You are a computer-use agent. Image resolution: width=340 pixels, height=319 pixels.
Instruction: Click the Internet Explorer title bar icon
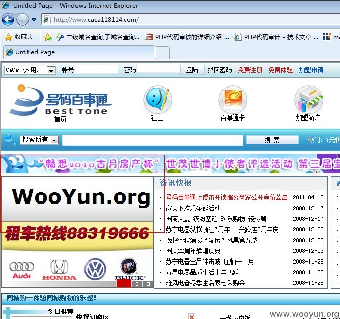tap(6, 5)
